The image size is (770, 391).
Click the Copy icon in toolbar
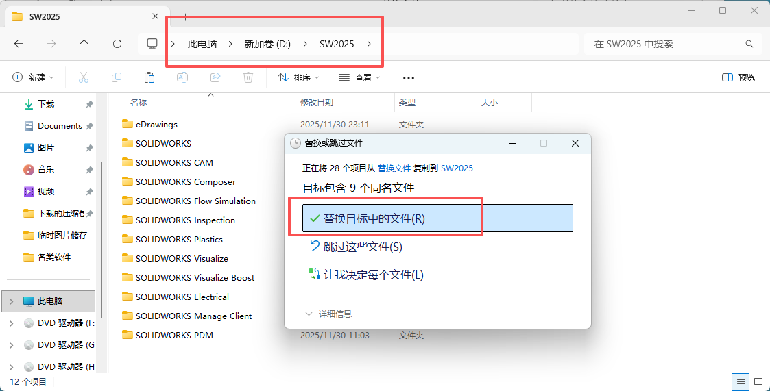[x=117, y=77]
